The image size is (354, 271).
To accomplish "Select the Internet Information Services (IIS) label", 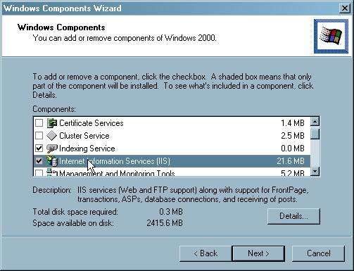I will (115, 161).
